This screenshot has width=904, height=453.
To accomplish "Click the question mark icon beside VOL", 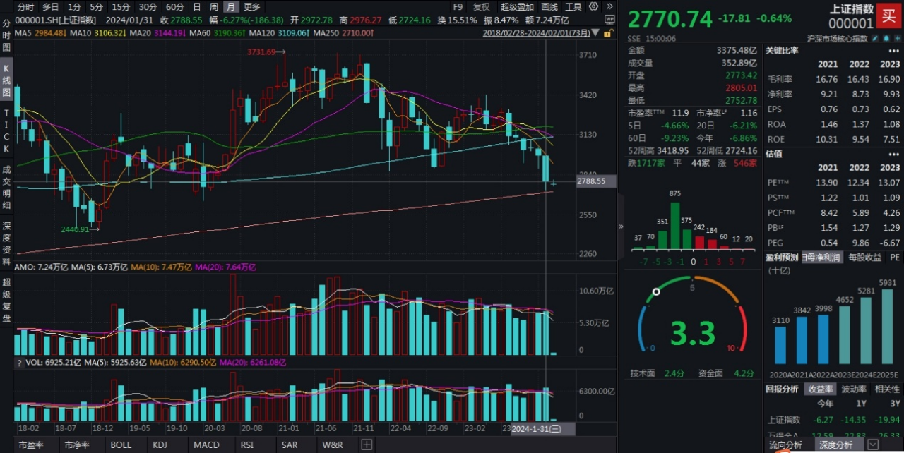I will click(19, 362).
